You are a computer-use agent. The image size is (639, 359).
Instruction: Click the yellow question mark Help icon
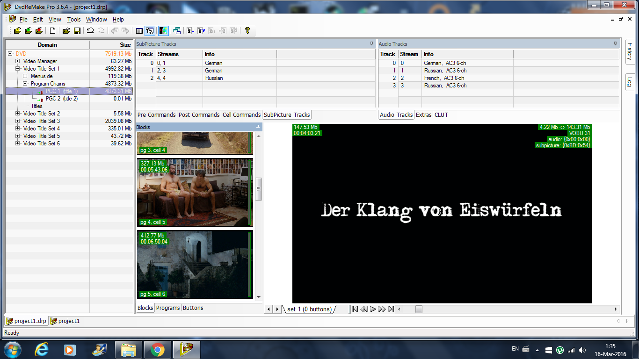[x=247, y=31]
